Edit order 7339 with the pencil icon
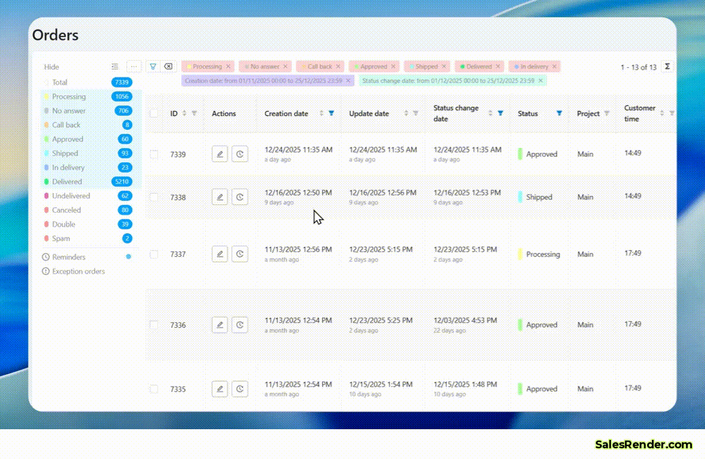 [x=219, y=153]
